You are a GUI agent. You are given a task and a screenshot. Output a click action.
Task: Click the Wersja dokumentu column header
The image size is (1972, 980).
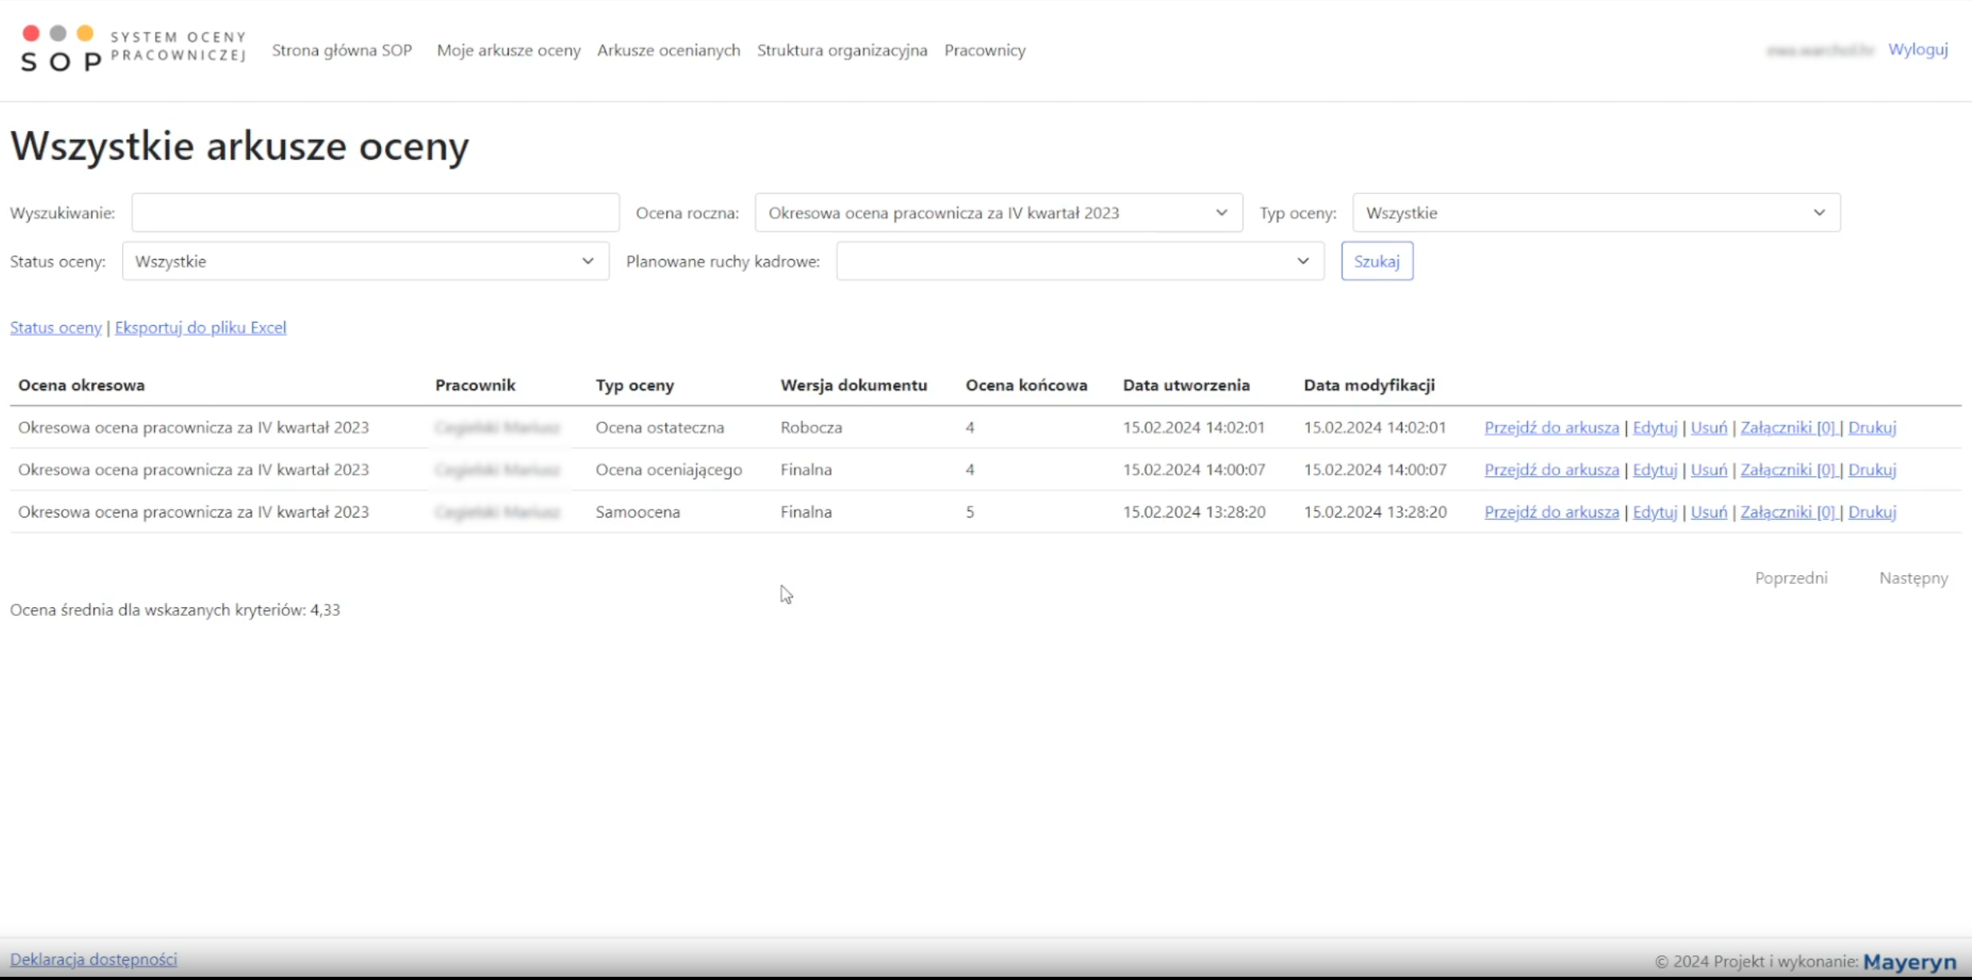(853, 385)
